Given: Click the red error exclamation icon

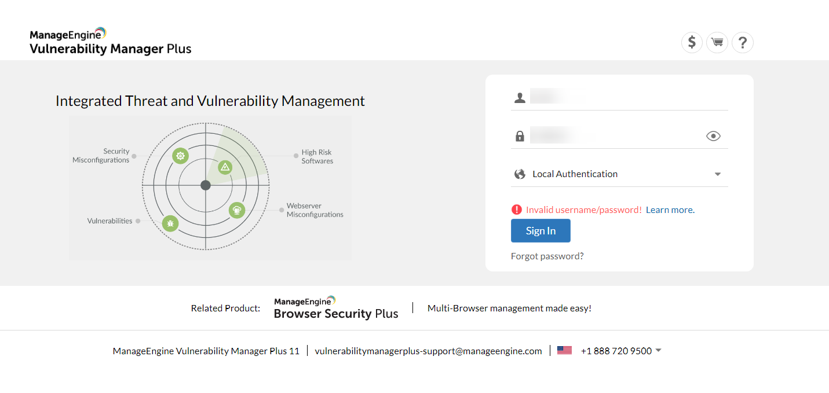Looking at the screenshot, I should (517, 210).
